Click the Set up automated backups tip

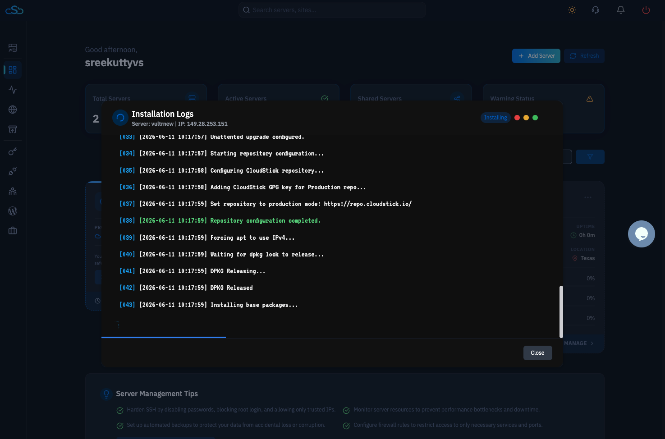[x=226, y=425]
